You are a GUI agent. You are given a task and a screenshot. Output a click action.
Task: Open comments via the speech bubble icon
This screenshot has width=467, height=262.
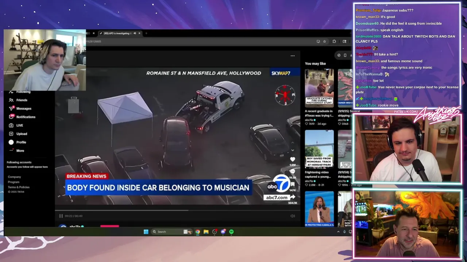click(x=293, y=171)
